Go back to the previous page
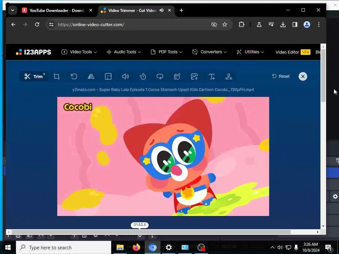This screenshot has width=339, height=254. [13, 24]
